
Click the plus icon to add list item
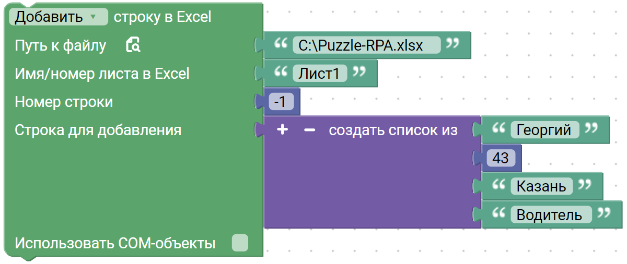282,130
